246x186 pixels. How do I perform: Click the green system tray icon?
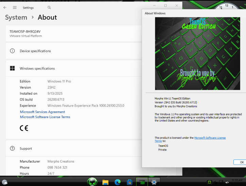click(x=209, y=182)
